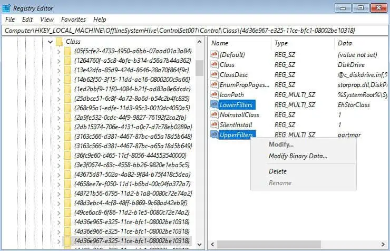The height and width of the screenshot is (251, 390).
Task: Expand the {48721b56-6795-11d2-b1a8-0080c72e74a2} key
Action: [58, 194]
